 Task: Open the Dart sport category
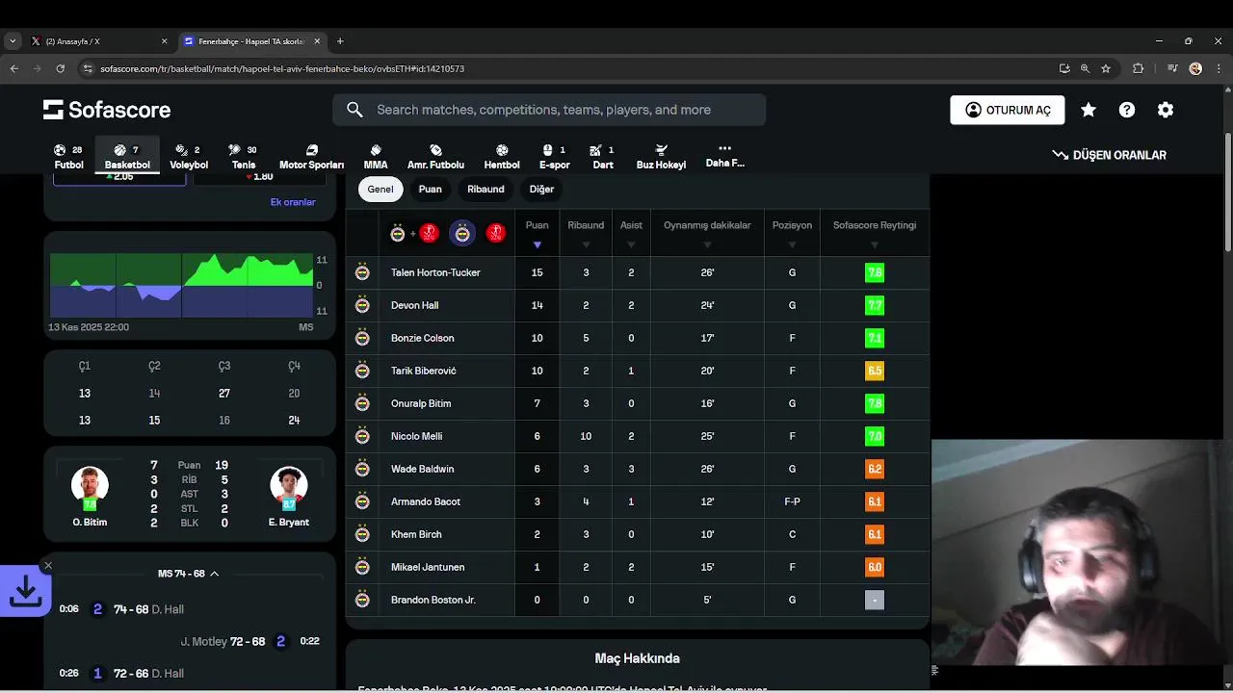[603, 157]
